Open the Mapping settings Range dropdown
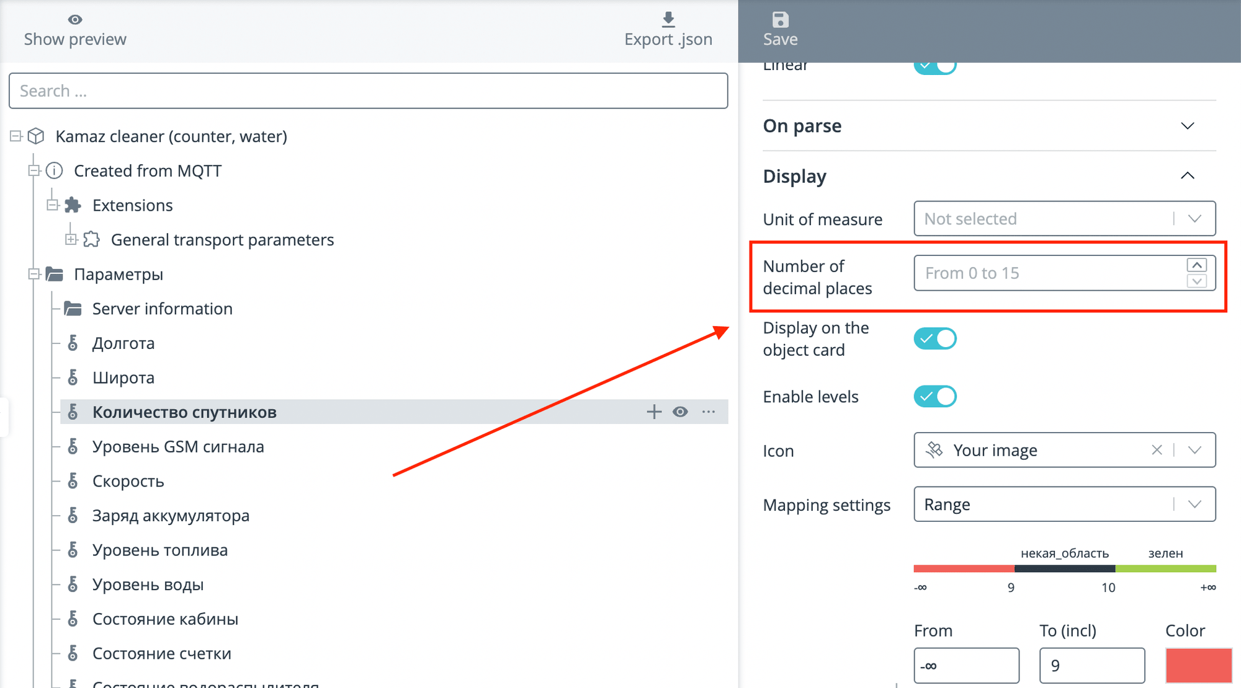1241x688 pixels. (1064, 504)
